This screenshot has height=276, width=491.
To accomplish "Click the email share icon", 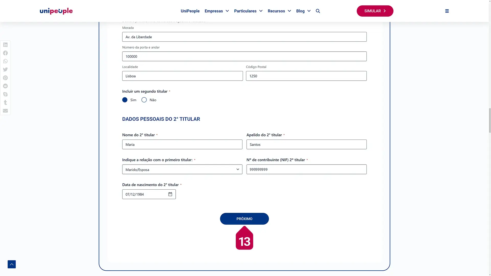I will click(5, 111).
